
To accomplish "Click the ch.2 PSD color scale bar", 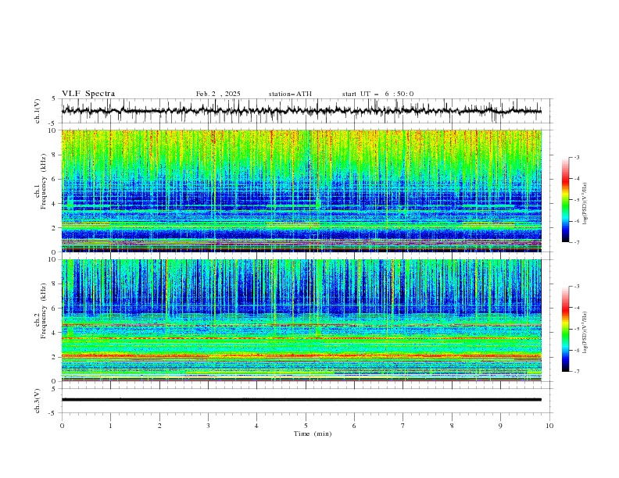I will [x=566, y=329].
